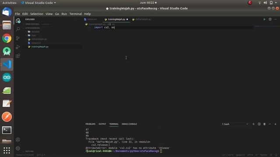Close the terminal panel
Screen dimensions: 280x157
(x=275, y=124)
